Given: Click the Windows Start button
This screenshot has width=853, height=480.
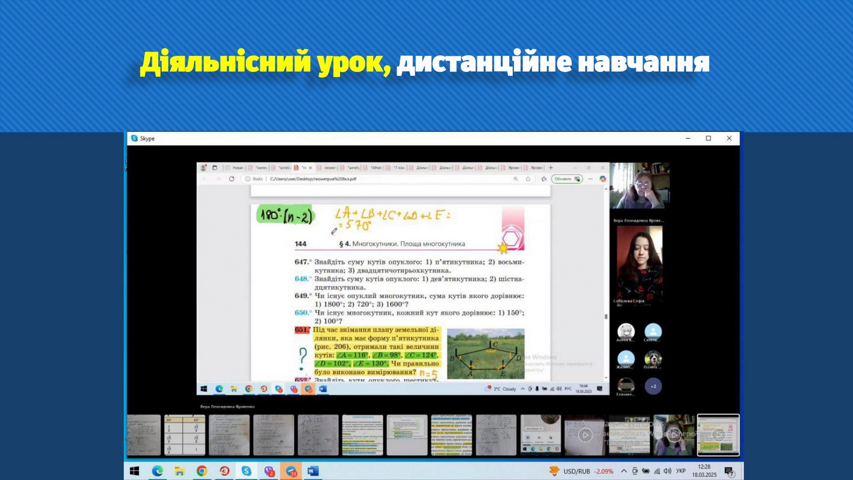Looking at the screenshot, I should 134,471.
